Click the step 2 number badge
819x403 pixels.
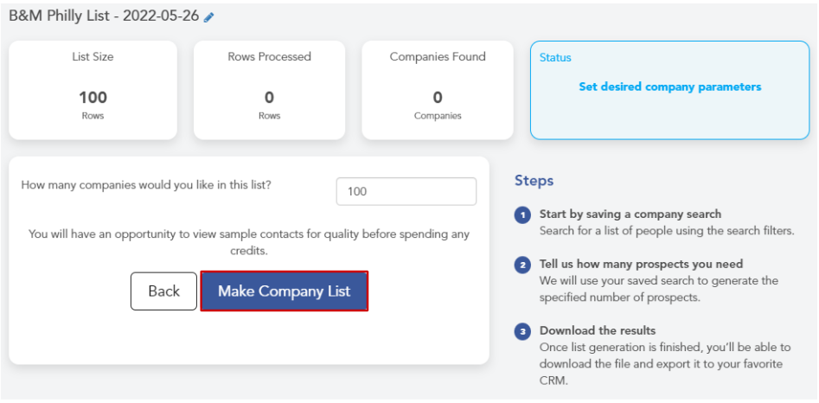522,265
